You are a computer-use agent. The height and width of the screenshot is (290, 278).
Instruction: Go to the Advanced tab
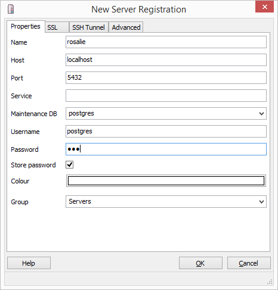[x=126, y=27]
